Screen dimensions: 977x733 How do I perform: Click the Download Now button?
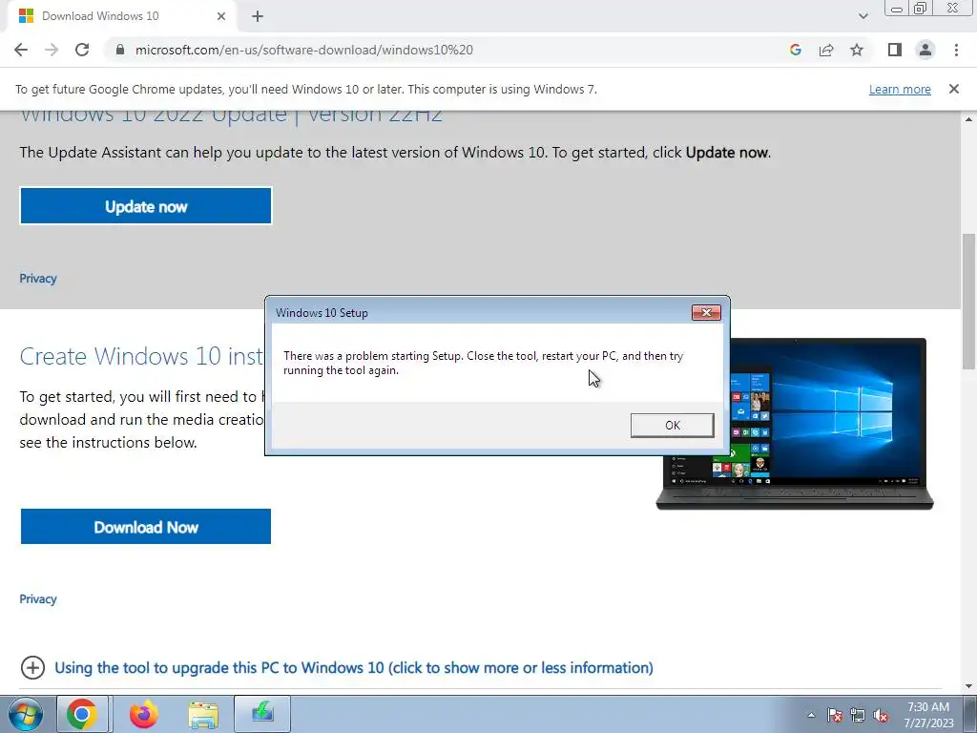click(x=146, y=527)
